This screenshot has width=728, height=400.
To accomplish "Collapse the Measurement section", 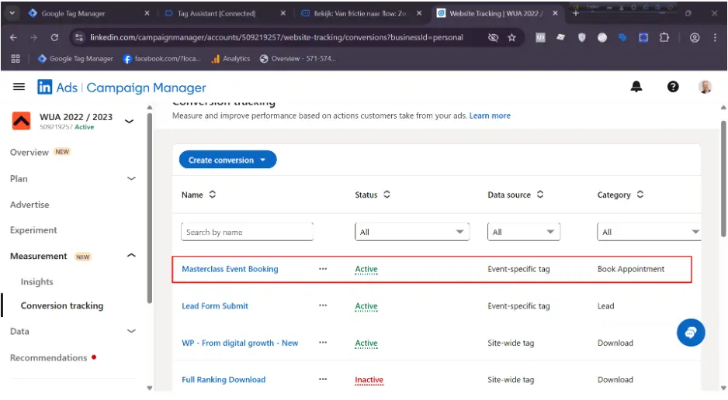I will point(131,256).
